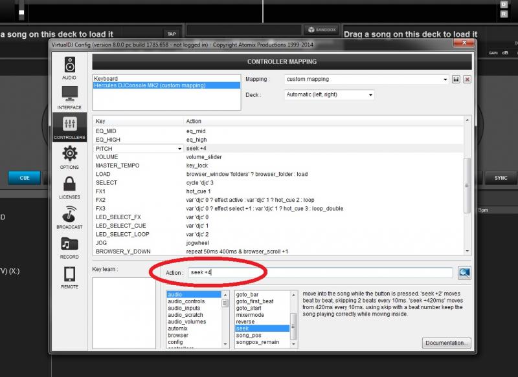
Task: Click the key mapping list vertical scrollbar
Action: pyautogui.click(x=467, y=188)
